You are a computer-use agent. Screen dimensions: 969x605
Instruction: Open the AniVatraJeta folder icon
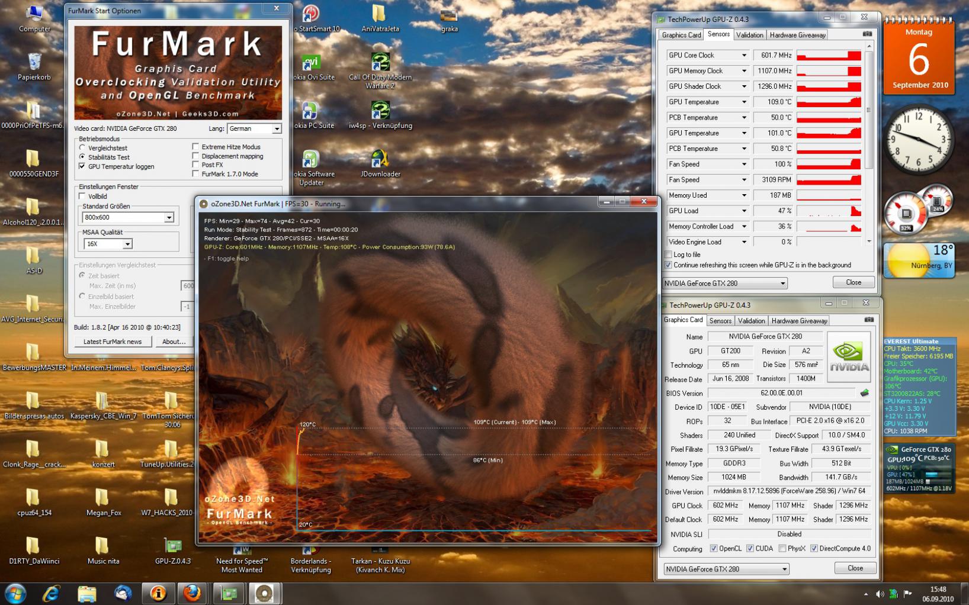(380, 18)
